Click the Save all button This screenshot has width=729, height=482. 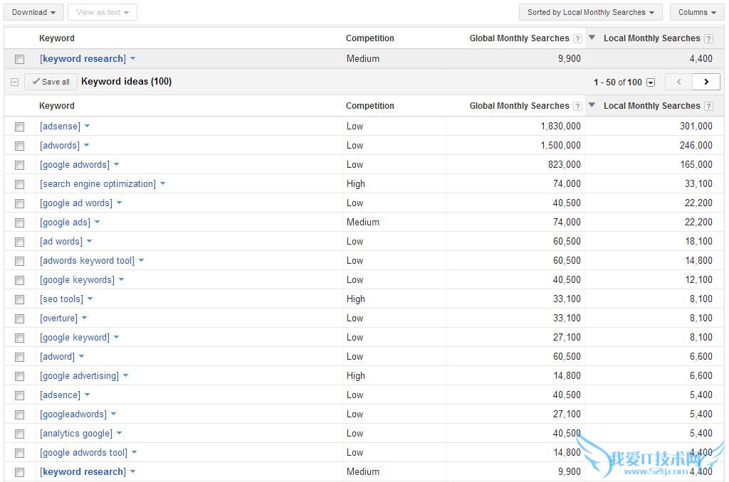51,82
